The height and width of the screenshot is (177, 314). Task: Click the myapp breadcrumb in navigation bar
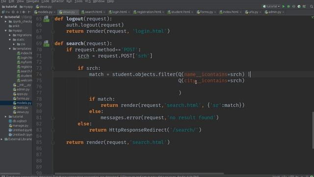point(26,6)
